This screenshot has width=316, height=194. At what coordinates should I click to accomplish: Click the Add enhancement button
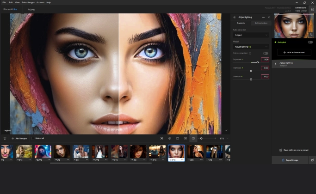coord(294,53)
